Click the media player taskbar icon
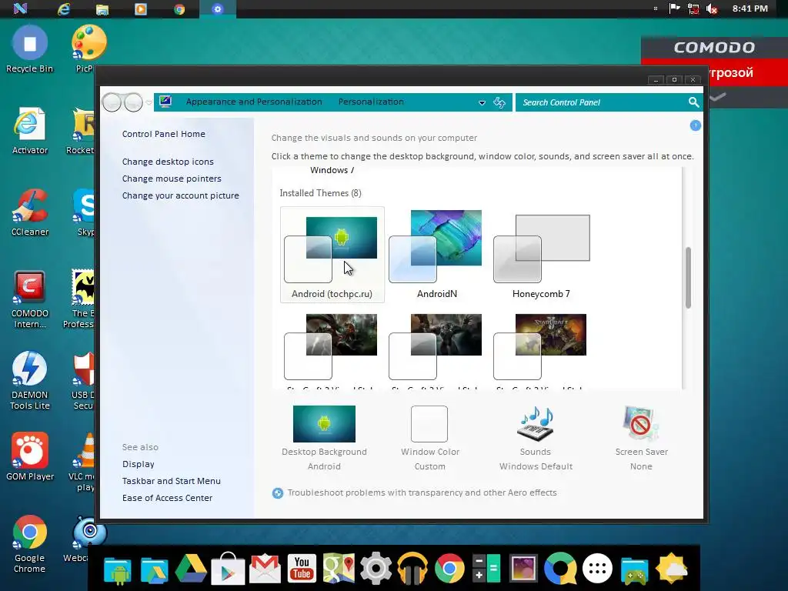Viewport: 788px width, 591px height. (x=141, y=9)
